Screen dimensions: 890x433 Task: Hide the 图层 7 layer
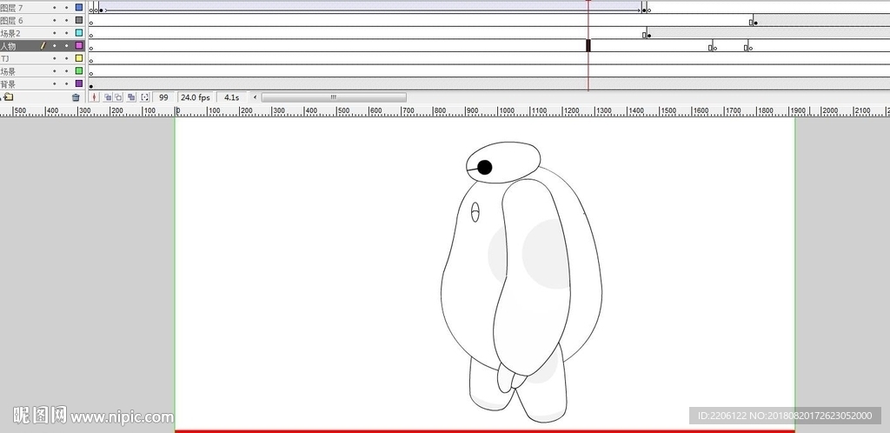tap(55, 7)
